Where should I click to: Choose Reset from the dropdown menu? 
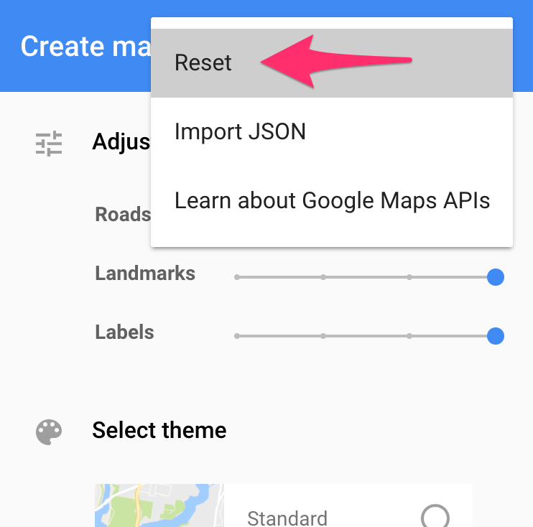tap(332, 63)
